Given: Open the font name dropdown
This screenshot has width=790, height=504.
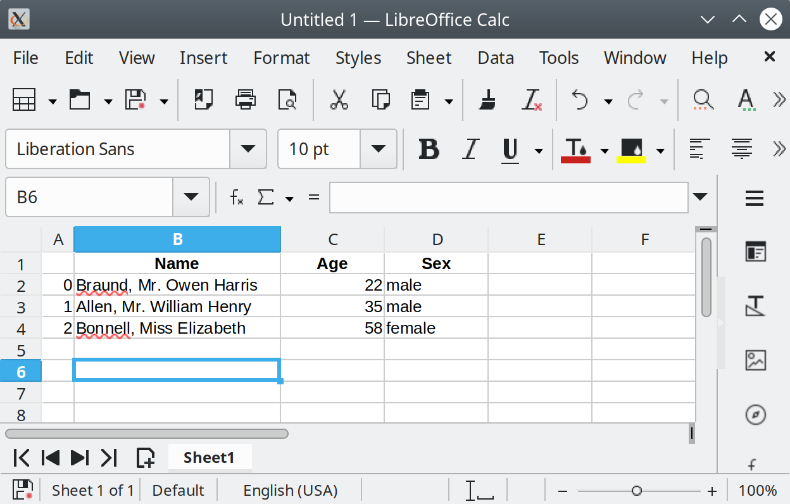Looking at the screenshot, I should pyautogui.click(x=248, y=149).
